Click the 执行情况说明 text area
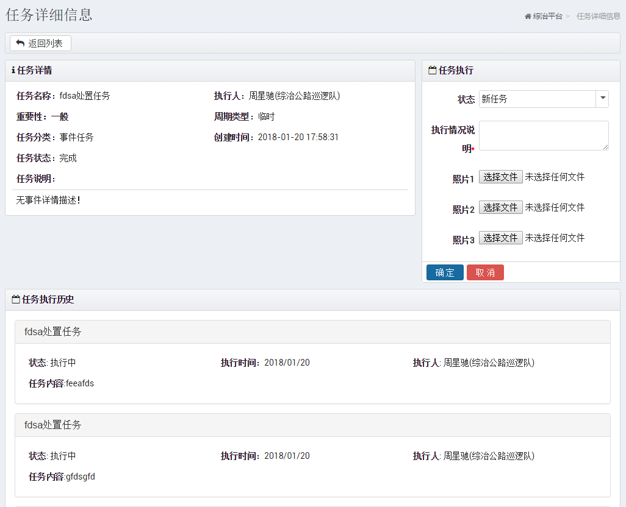 coord(544,135)
